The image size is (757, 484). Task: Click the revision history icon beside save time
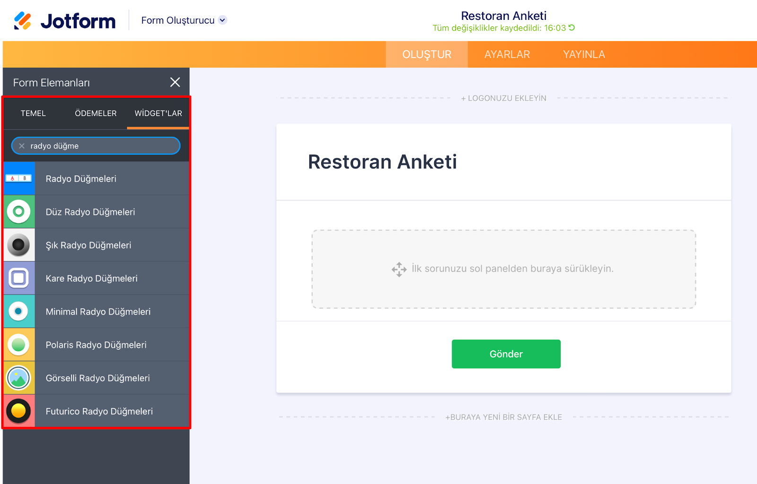572,28
